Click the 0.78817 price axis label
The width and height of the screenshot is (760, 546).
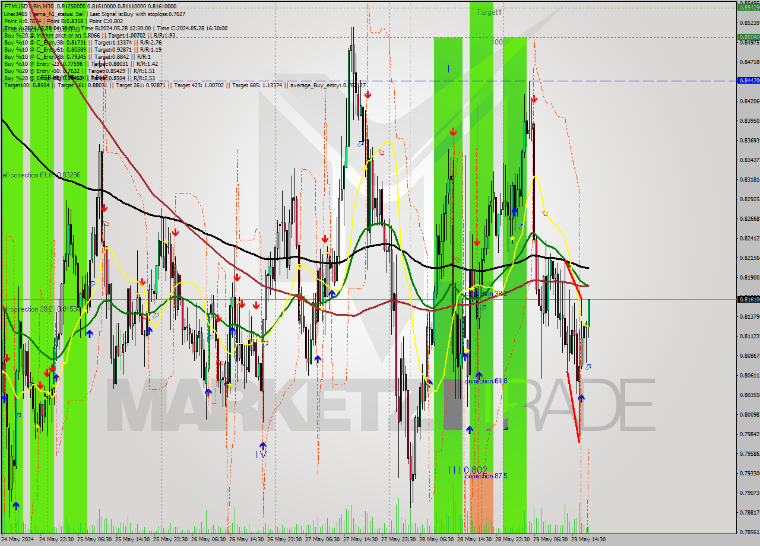750,512
